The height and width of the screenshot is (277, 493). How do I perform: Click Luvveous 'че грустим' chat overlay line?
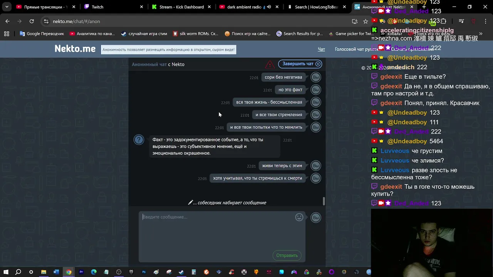tap(407, 151)
